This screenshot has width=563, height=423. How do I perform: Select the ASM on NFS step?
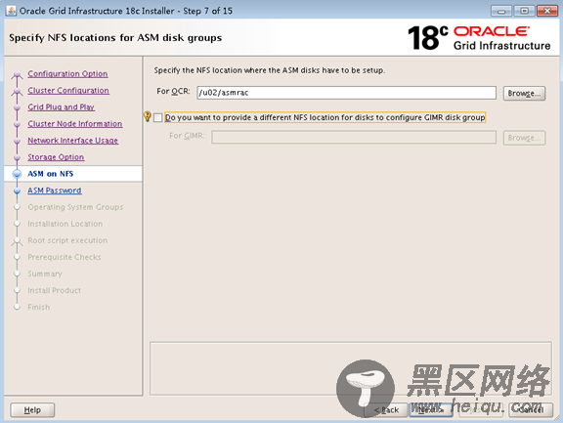point(51,174)
